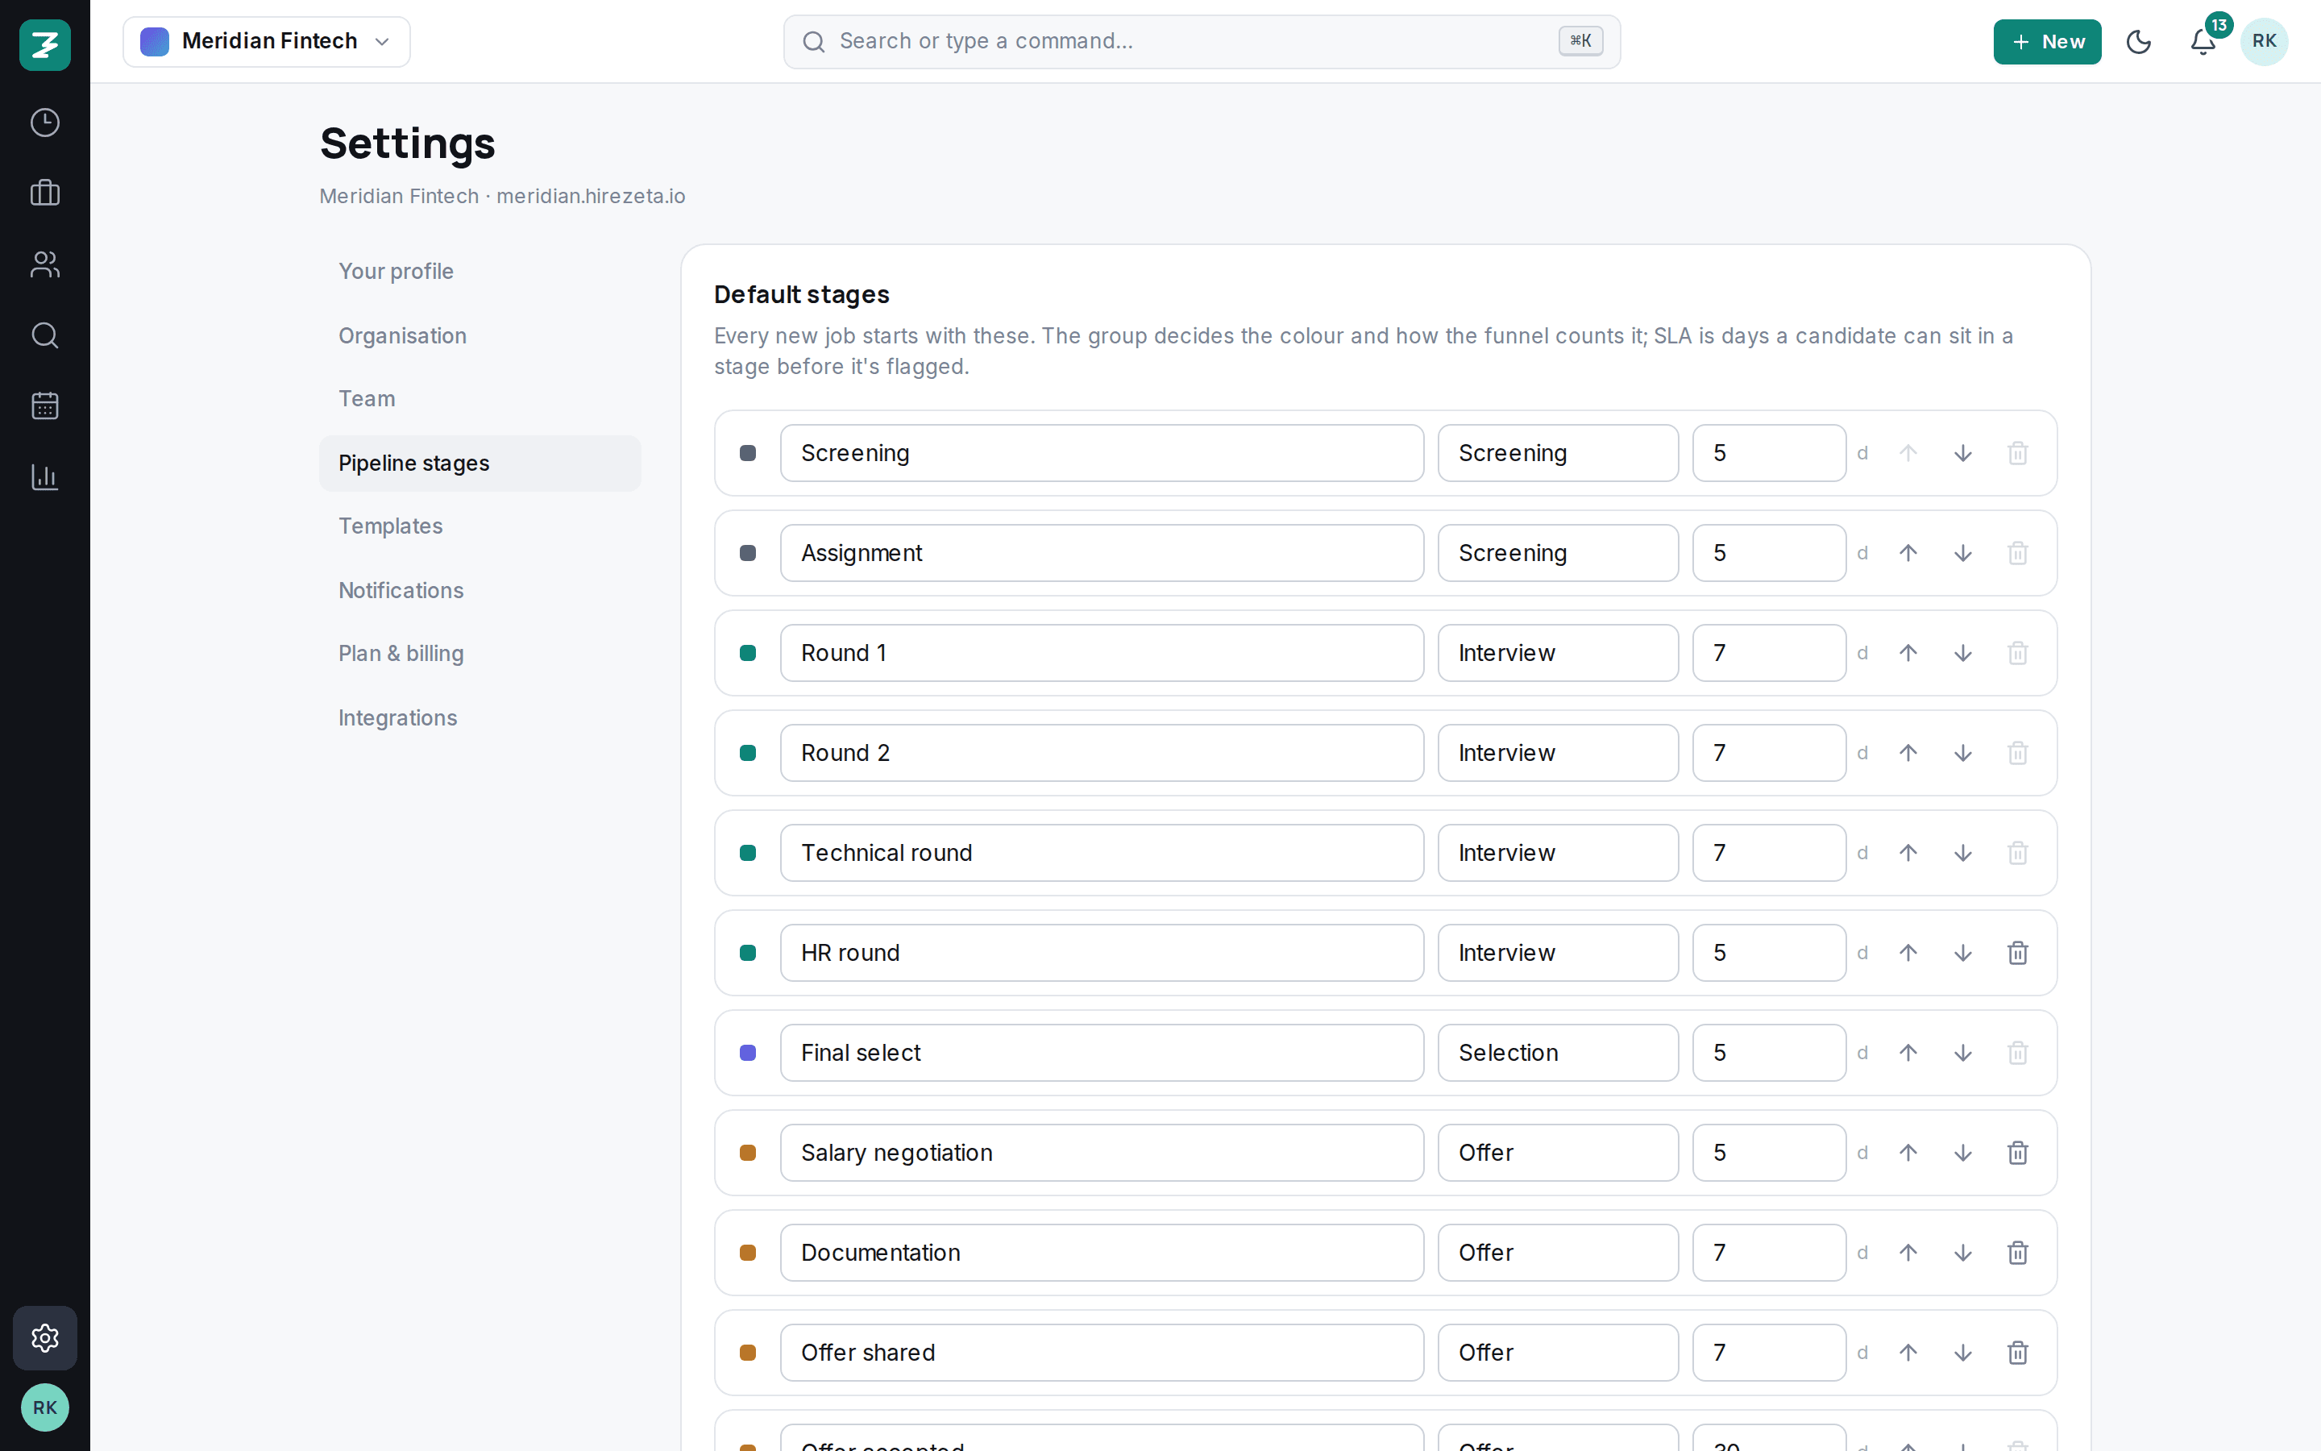Delete the Salary negotiation stage
The height and width of the screenshot is (1451, 2321).
tap(2018, 1153)
